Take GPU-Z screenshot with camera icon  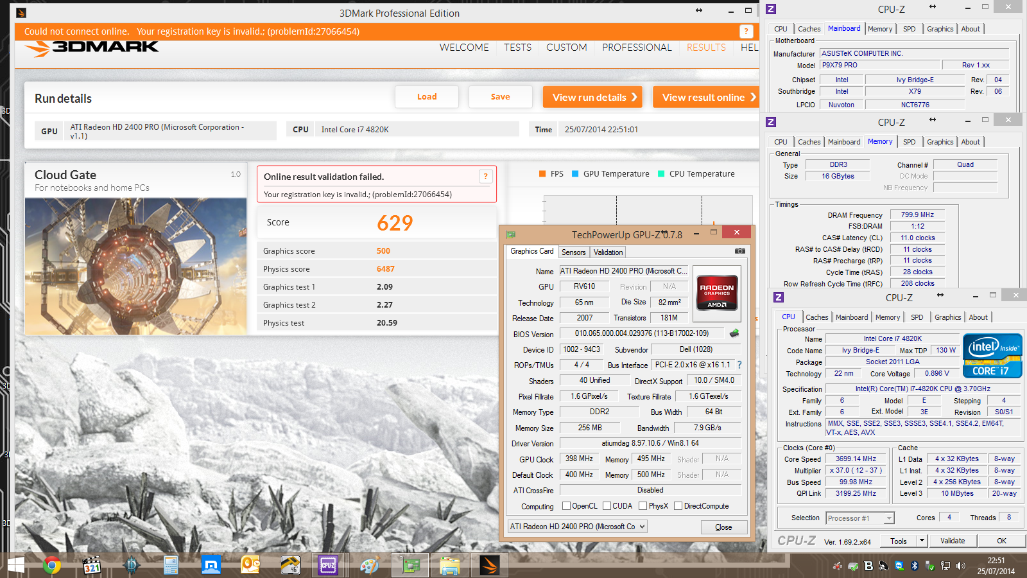[740, 251]
